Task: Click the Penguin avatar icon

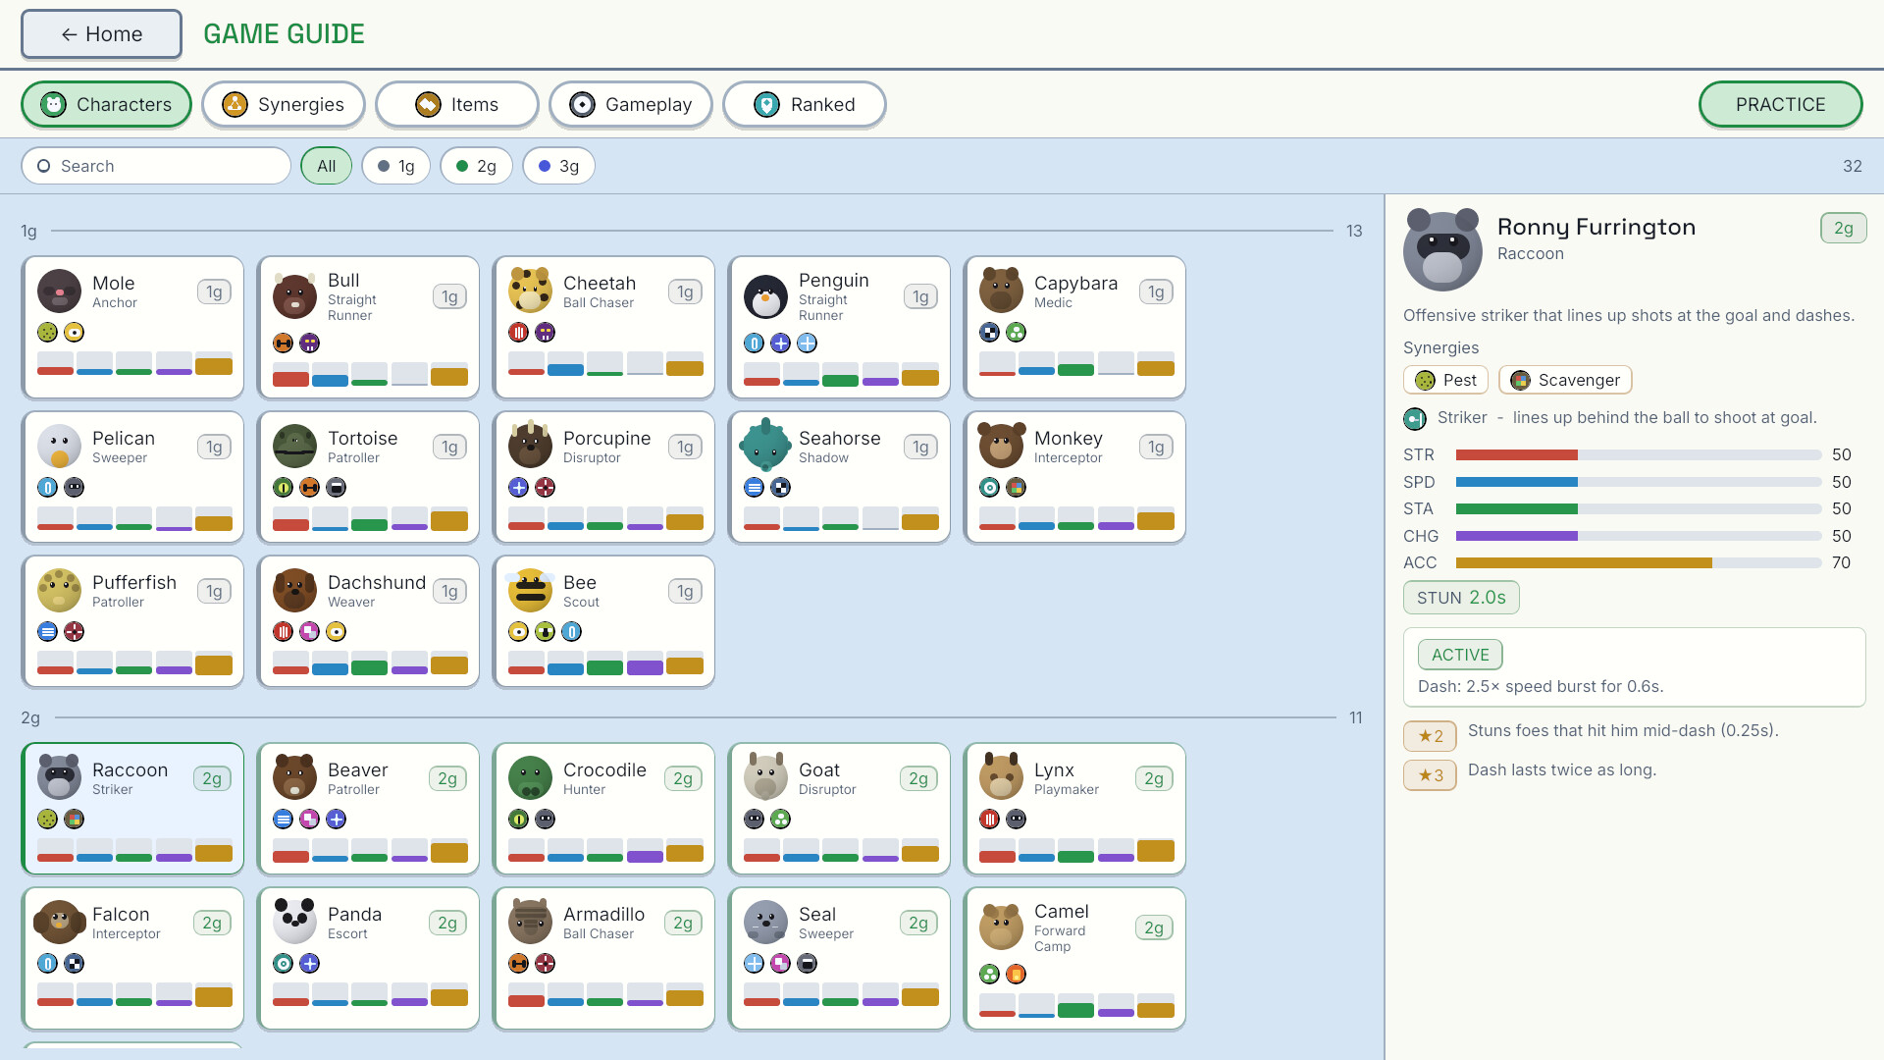Action: click(x=765, y=296)
